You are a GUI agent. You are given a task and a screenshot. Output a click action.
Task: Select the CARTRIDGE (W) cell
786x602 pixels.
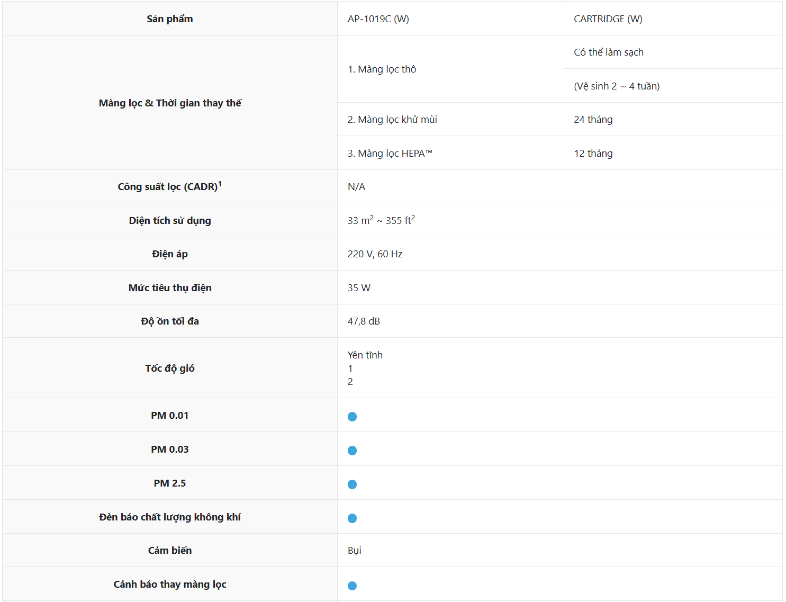click(608, 19)
